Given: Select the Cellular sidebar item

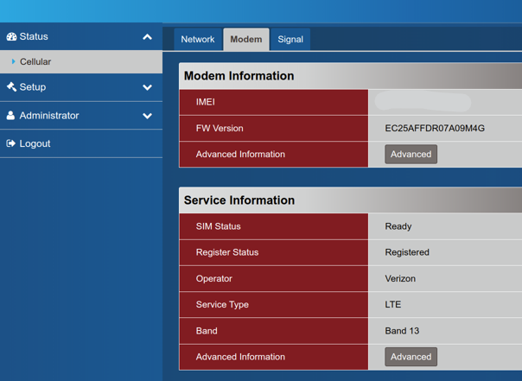Looking at the screenshot, I should (x=81, y=62).
